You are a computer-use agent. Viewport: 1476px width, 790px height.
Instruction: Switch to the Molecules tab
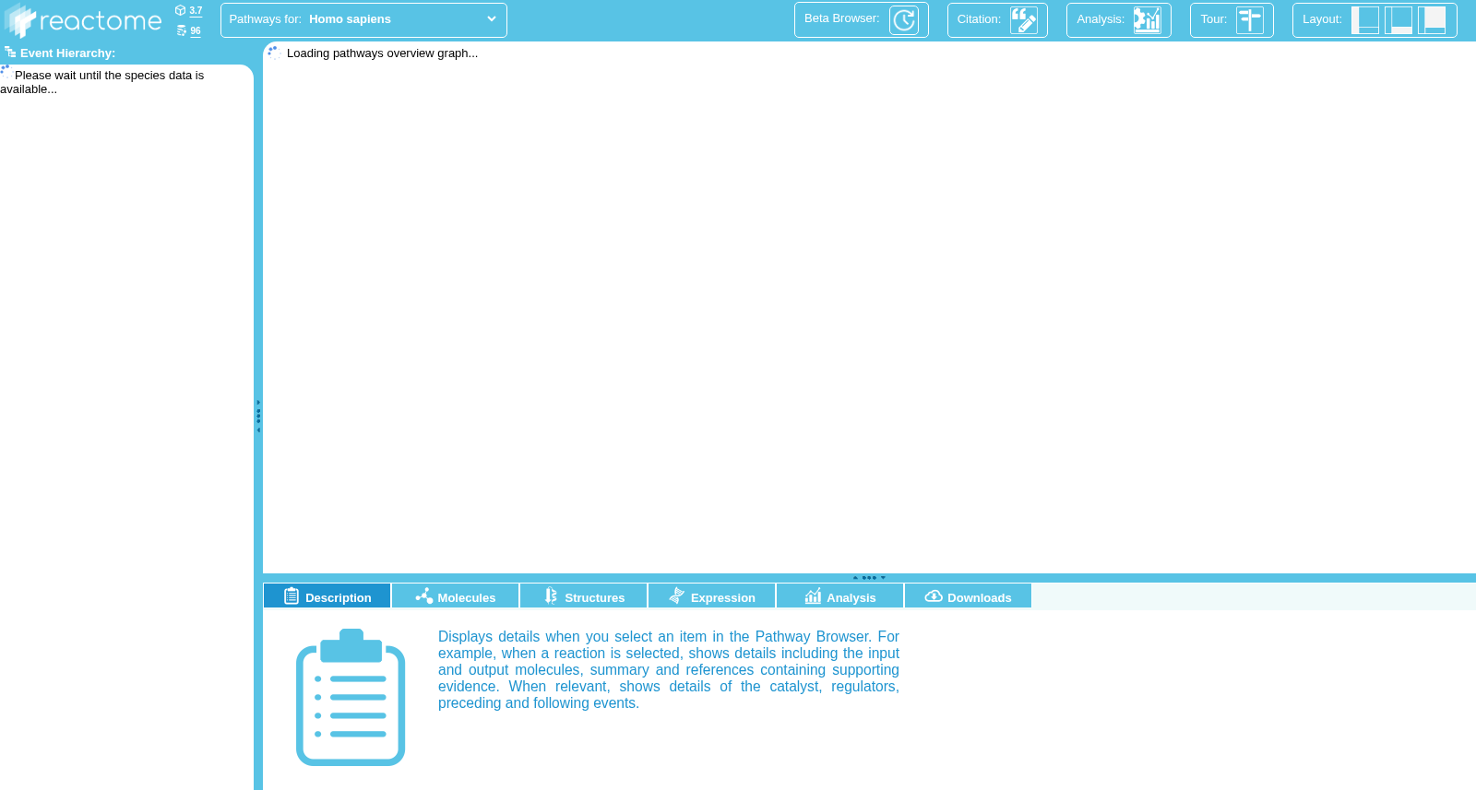tap(456, 596)
